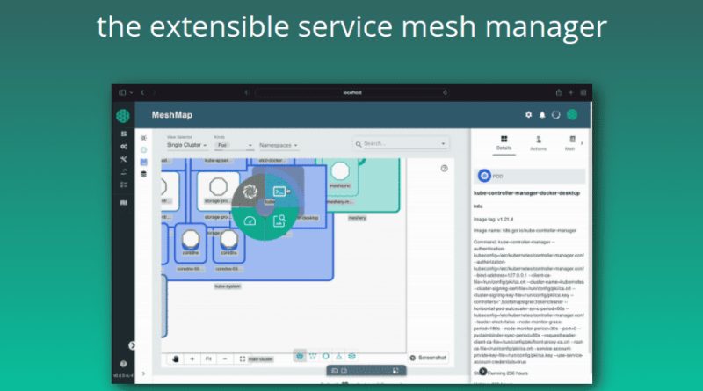
Task: Open the lifecycle gears icon in sidebar
Action: [x=124, y=147]
